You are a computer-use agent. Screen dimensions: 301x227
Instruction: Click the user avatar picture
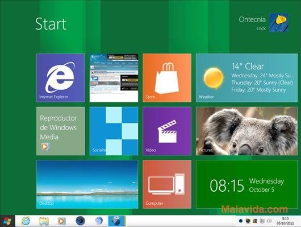(279, 23)
